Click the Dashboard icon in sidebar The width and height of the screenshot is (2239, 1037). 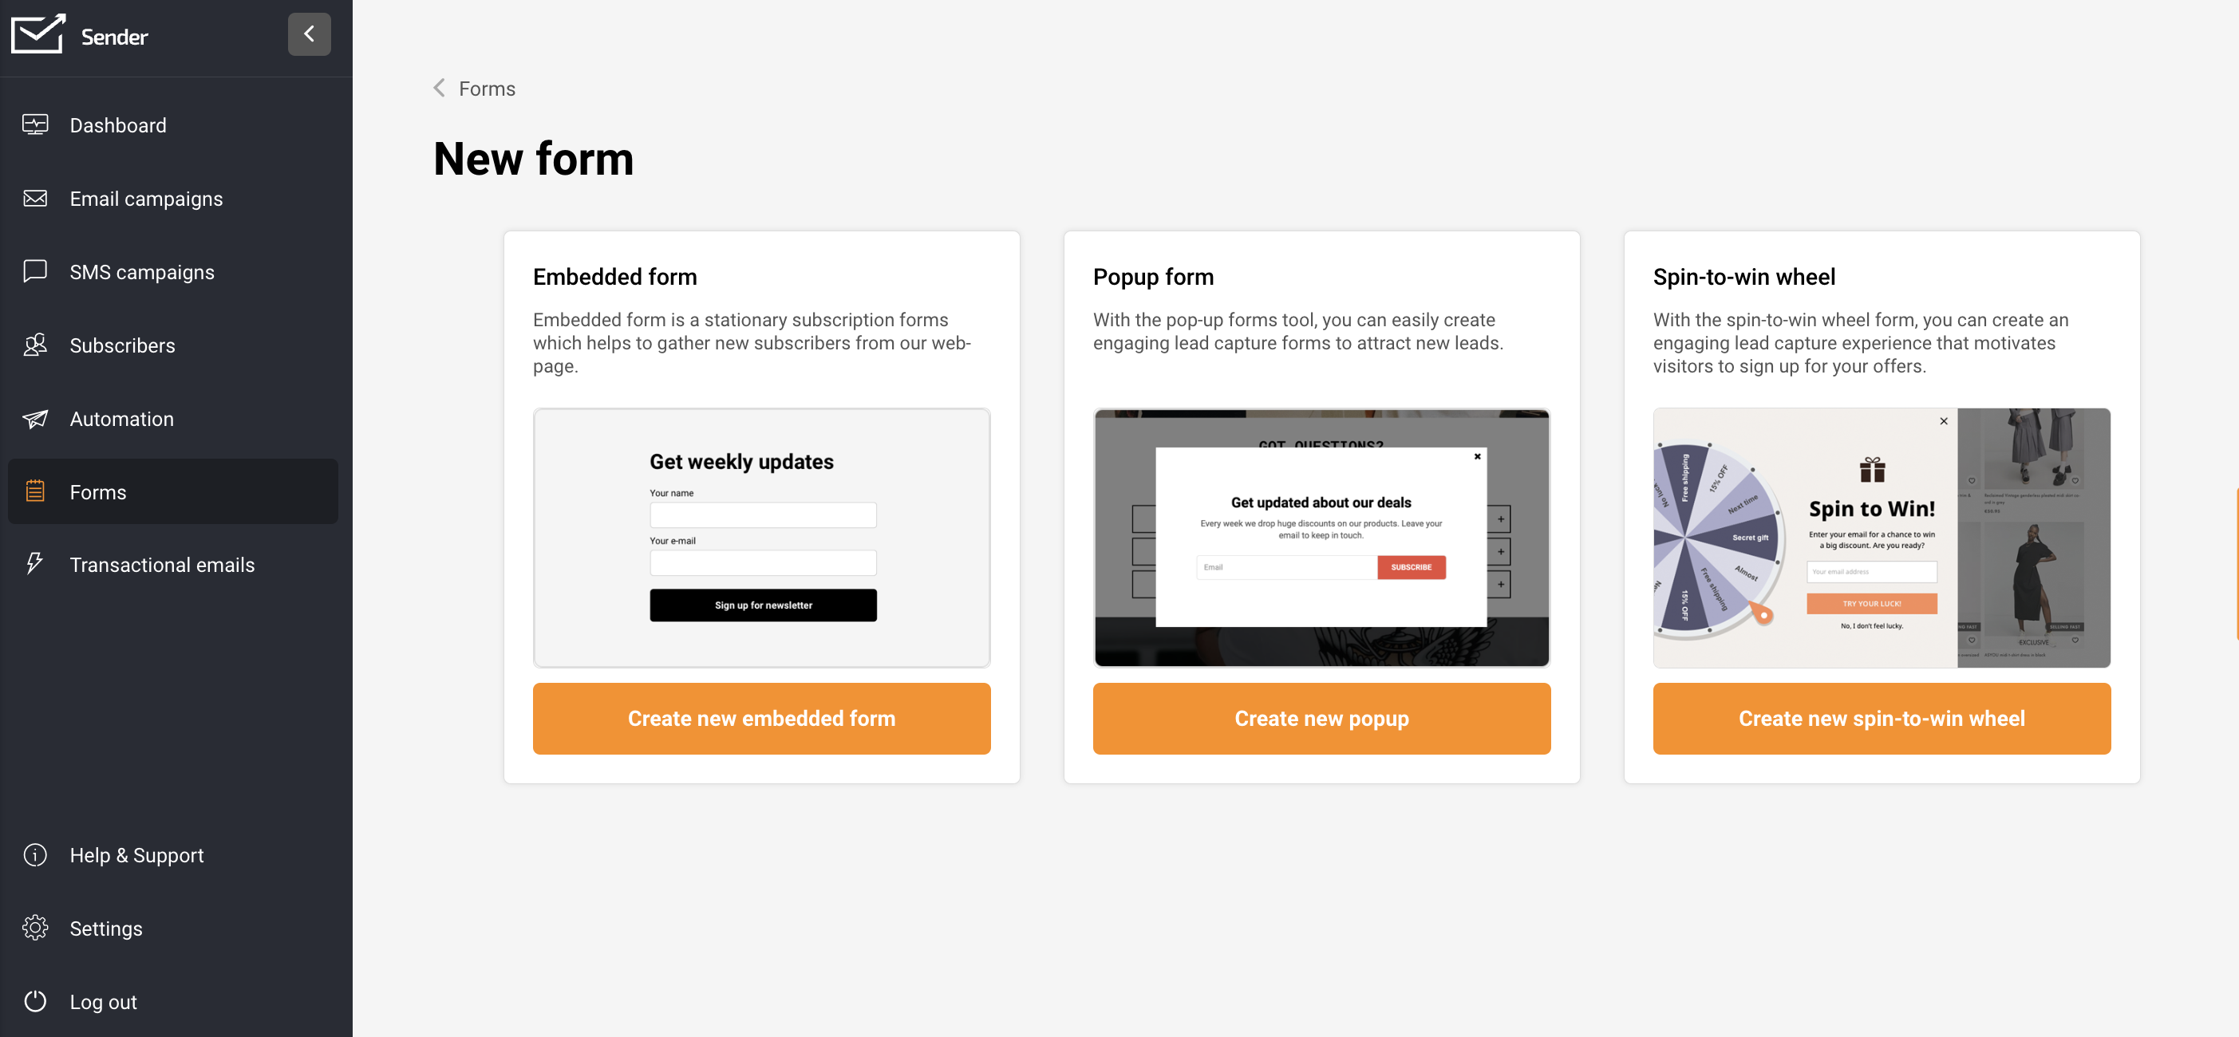click(38, 124)
